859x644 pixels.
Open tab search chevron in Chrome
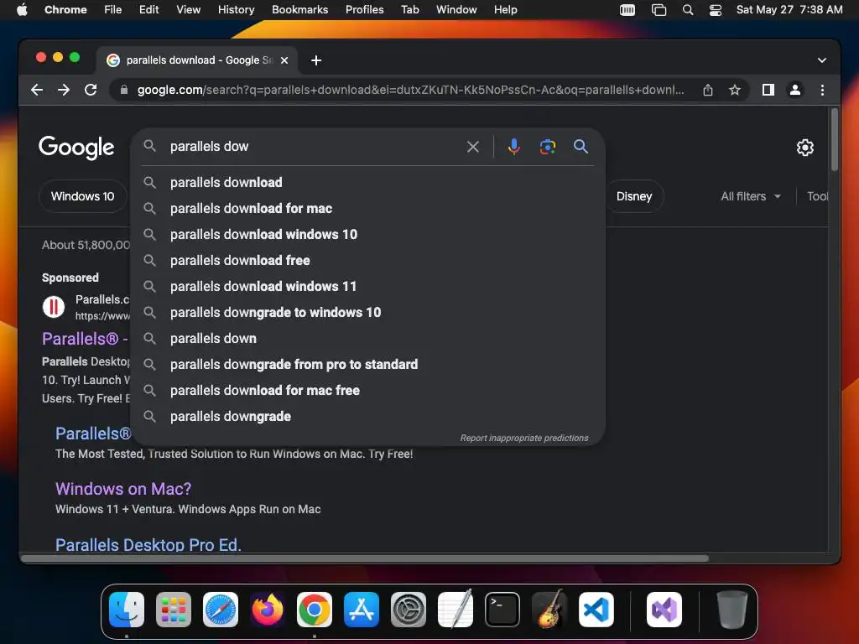[822, 60]
